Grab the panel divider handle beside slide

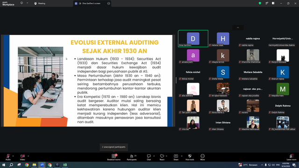tap(176, 80)
